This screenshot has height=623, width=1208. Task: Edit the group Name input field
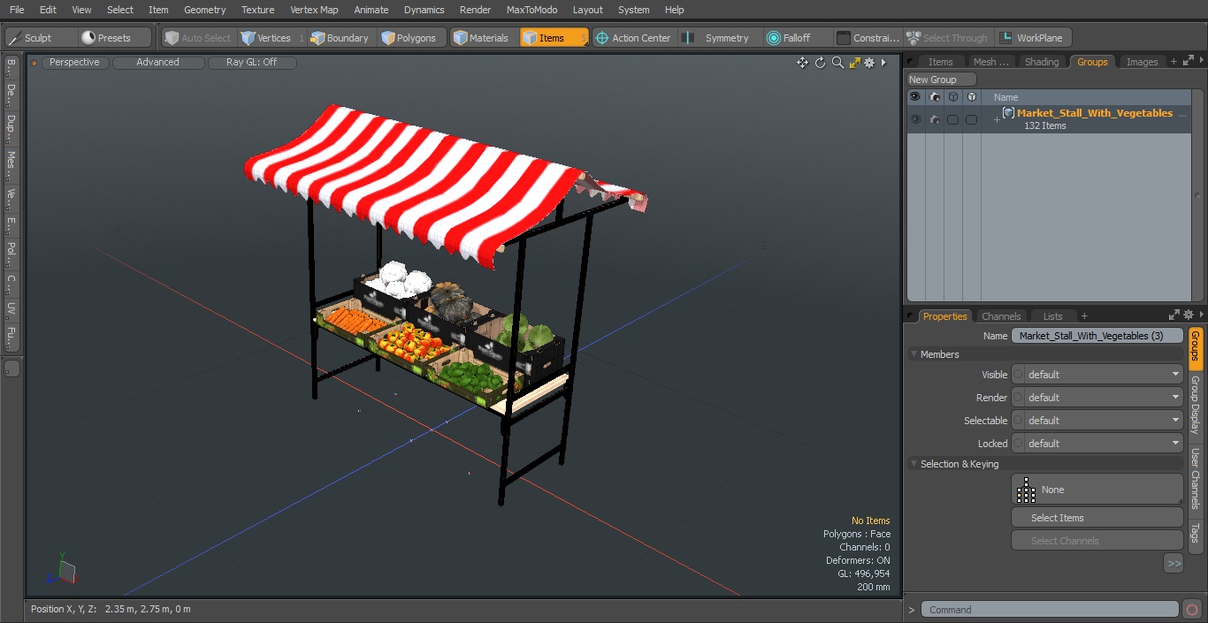point(1097,336)
